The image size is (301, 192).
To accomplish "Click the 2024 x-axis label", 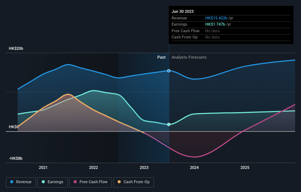I will pyautogui.click(x=194, y=168).
